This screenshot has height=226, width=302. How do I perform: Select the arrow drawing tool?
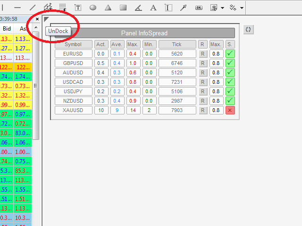[184, 8]
